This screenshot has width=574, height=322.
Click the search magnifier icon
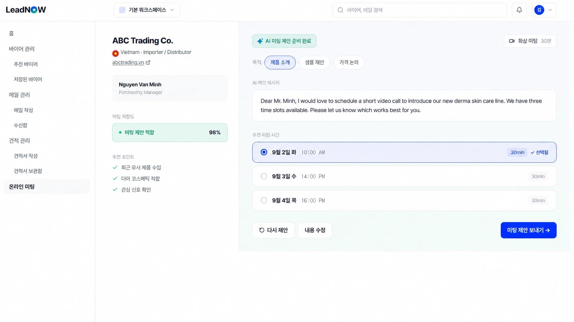click(x=340, y=10)
